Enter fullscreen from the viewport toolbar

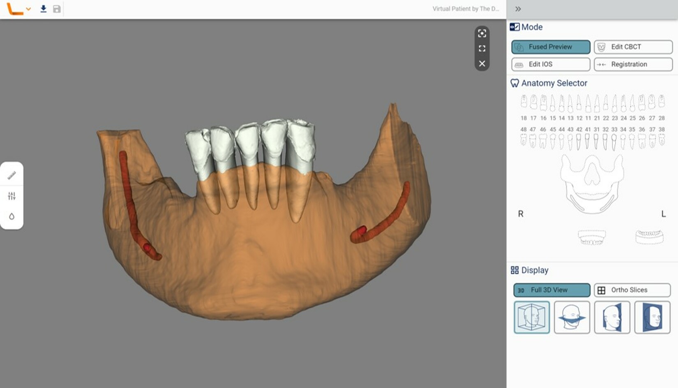pyautogui.click(x=482, y=49)
